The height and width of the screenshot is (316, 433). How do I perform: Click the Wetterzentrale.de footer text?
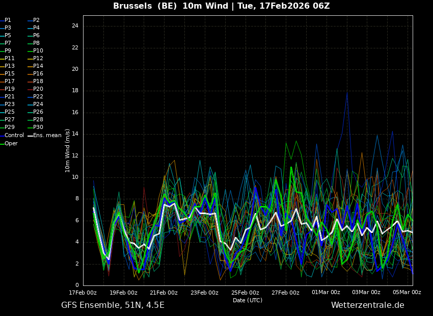click(x=367, y=305)
